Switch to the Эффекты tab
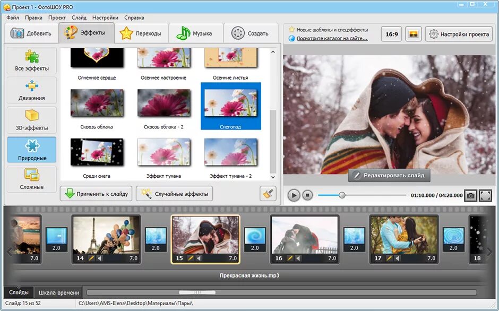Screen dimensions: 499x311 (86, 33)
